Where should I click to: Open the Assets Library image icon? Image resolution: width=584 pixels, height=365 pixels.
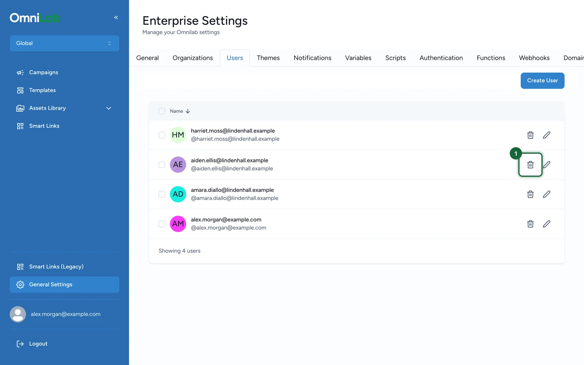[x=20, y=108]
